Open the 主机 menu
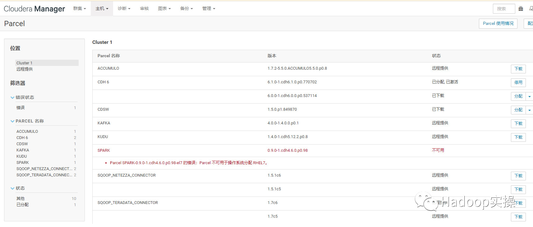The width and height of the screenshot is (533, 227). (102, 9)
